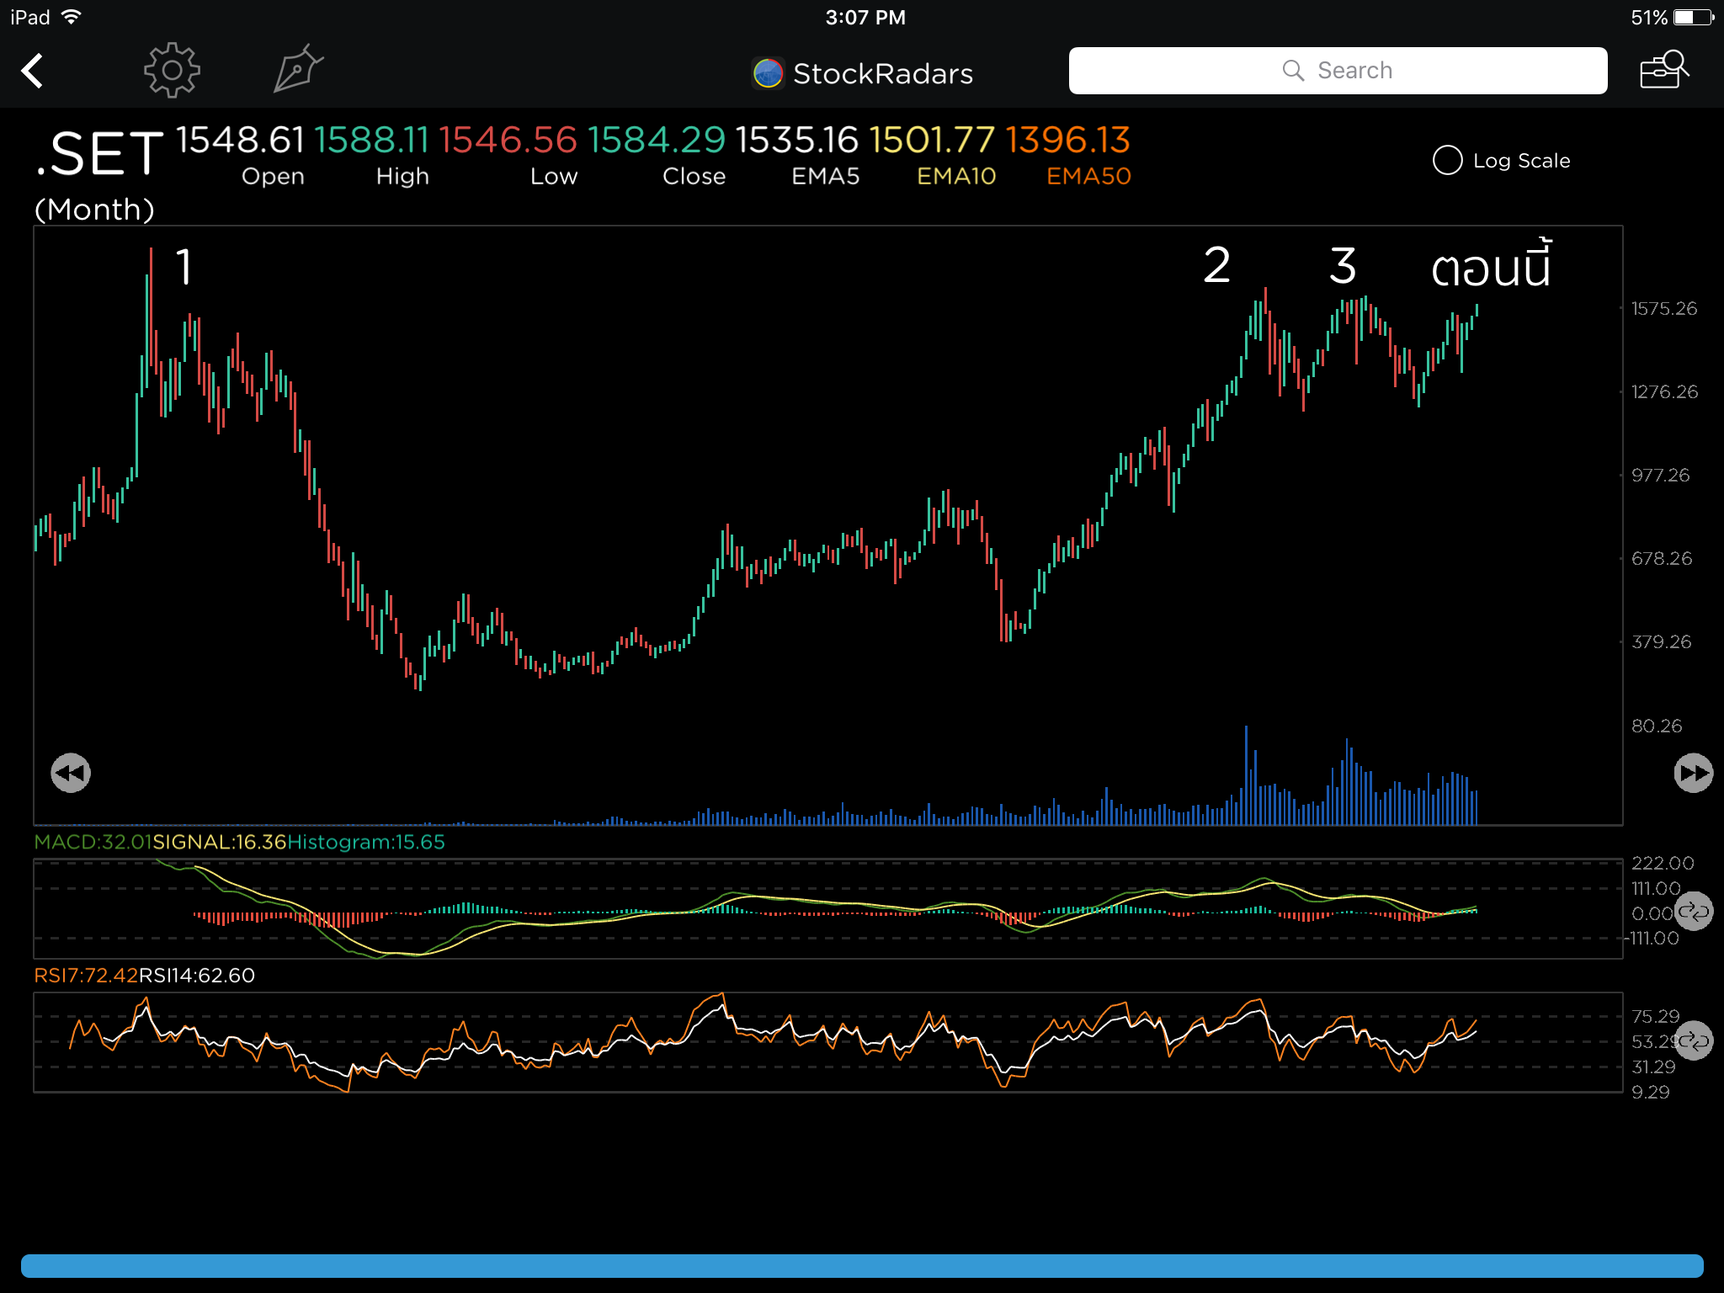Tap the back arrow icon
This screenshot has width=1724, height=1293.
tap(33, 72)
